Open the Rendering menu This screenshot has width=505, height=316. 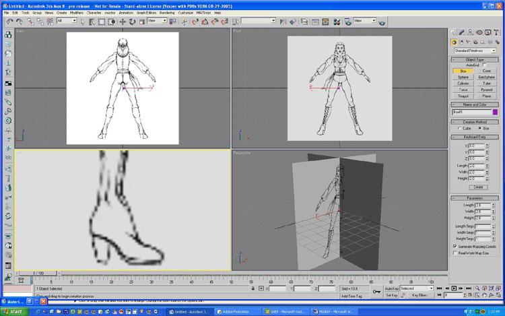[x=168, y=13]
